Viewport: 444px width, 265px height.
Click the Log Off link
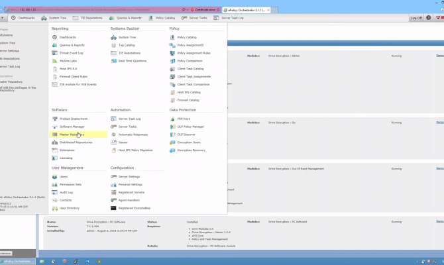[x=416, y=18]
